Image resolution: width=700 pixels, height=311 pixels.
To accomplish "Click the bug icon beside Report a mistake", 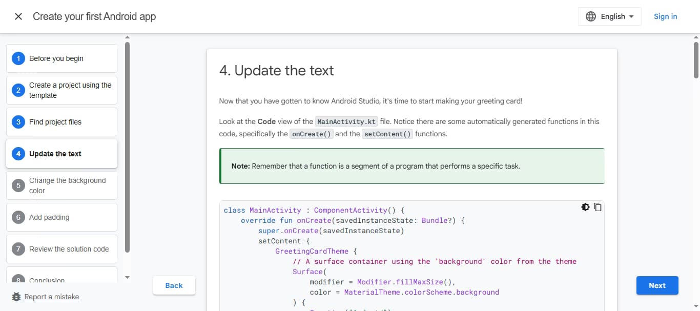I will (15, 297).
